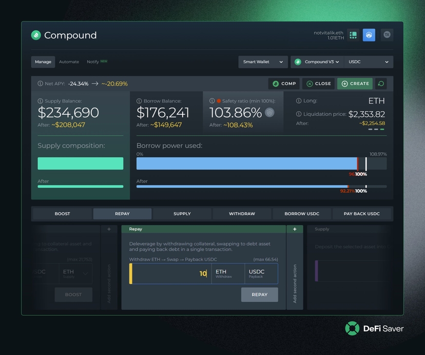Select the ETH Withdraw asset selector

coord(228,274)
